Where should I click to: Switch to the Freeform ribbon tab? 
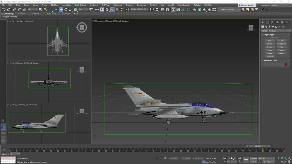21,14
